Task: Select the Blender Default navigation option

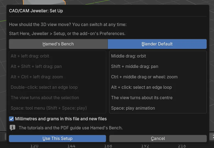Action: (x=157, y=44)
